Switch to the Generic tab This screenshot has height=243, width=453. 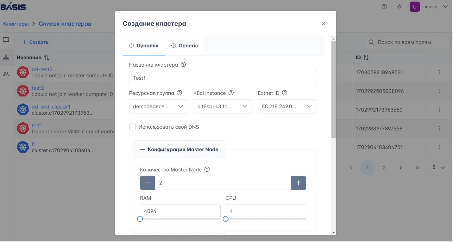[x=185, y=46]
